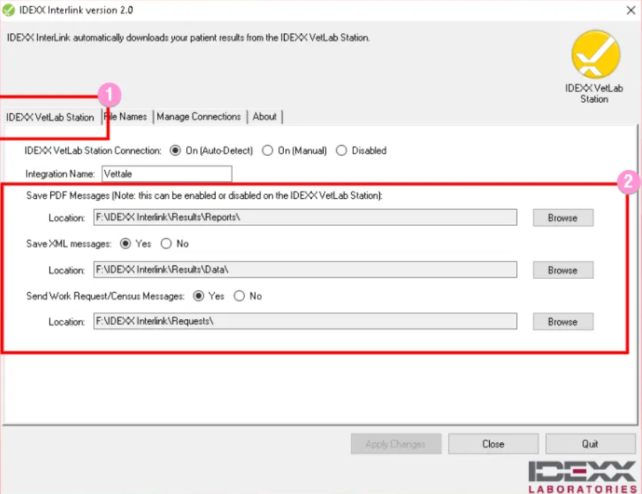Select On (Manual) connection option
642x494 pixels.
(294, 151)
